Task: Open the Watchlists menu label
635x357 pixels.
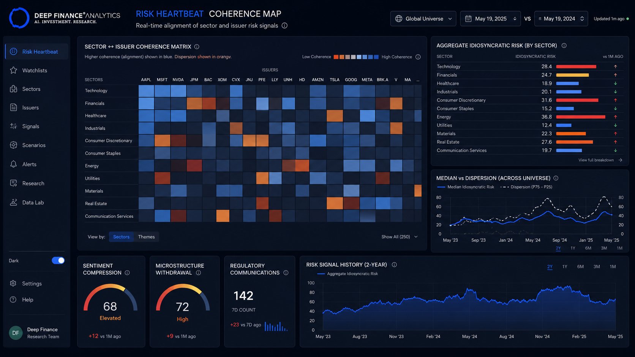Action: (35, 70)
